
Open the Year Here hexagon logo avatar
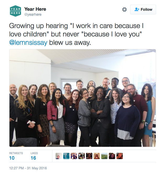pyautogui.click(x=15, y=11)
